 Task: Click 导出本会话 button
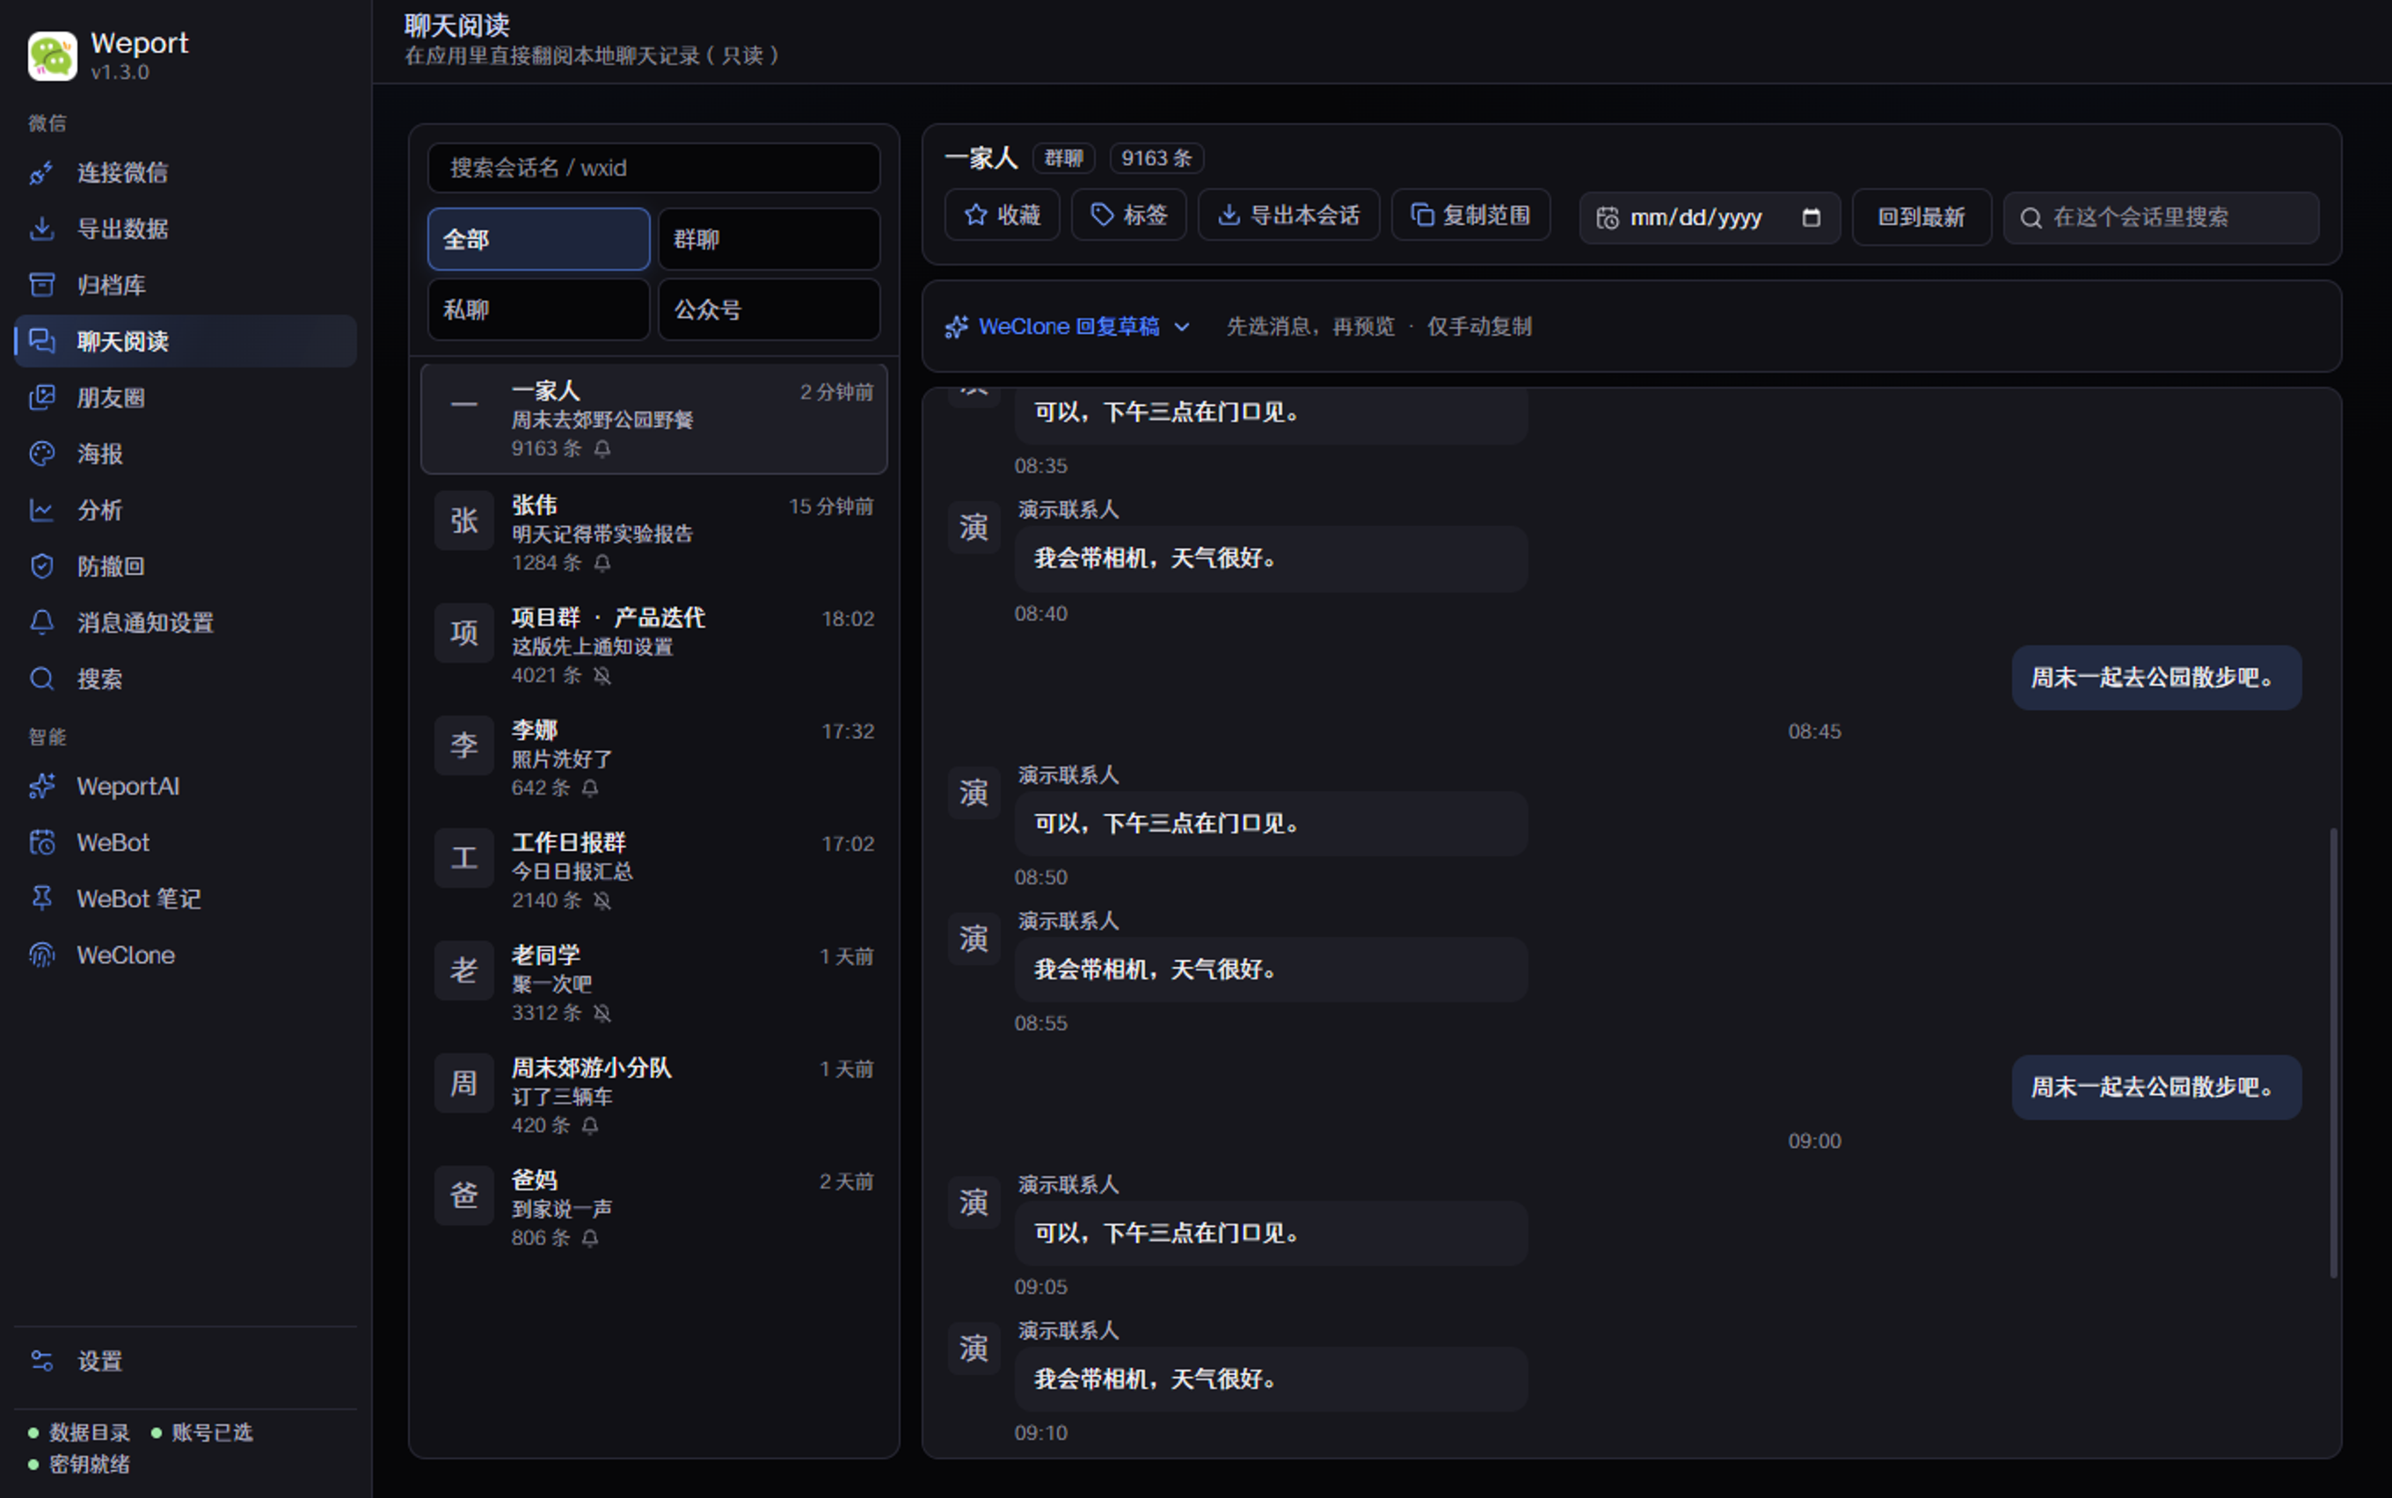coord(1288,215)
